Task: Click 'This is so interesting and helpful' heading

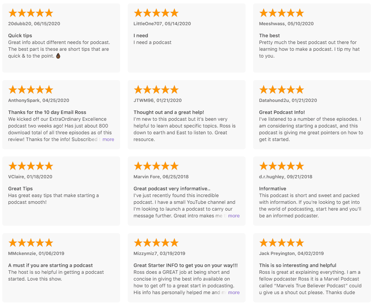Action: (298, 266)
